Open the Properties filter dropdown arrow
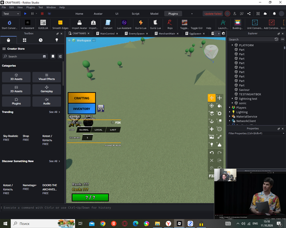This screenshot has width=286, height=228. pos(283,133)
